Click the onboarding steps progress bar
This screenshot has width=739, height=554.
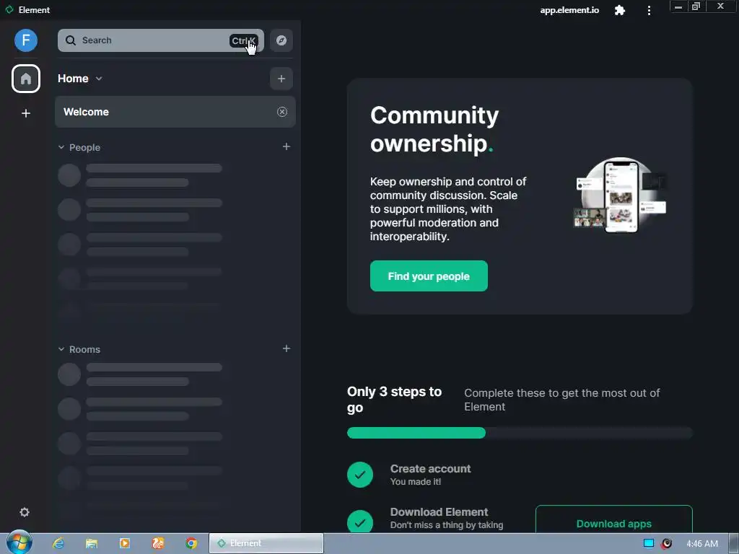[x=520, y=433]
